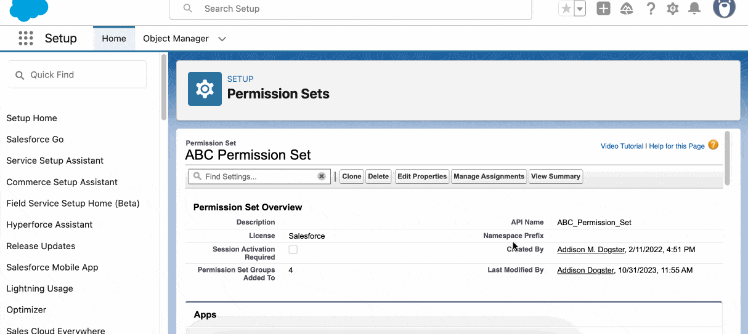Open Salesforce Go in the sidebar
The image size is (748, 334).
coord(35,140)
